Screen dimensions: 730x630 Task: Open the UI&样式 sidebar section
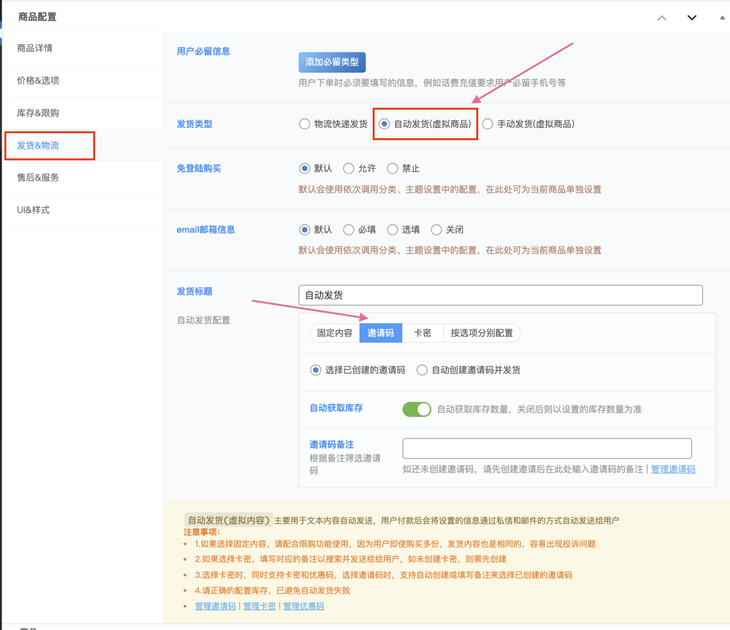tap(33, 210)
